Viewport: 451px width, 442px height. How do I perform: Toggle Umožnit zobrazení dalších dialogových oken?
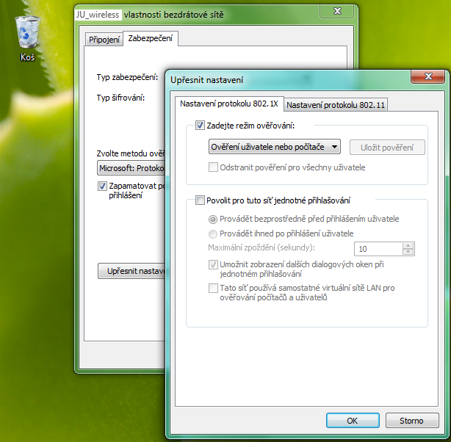tap(213, 264)
